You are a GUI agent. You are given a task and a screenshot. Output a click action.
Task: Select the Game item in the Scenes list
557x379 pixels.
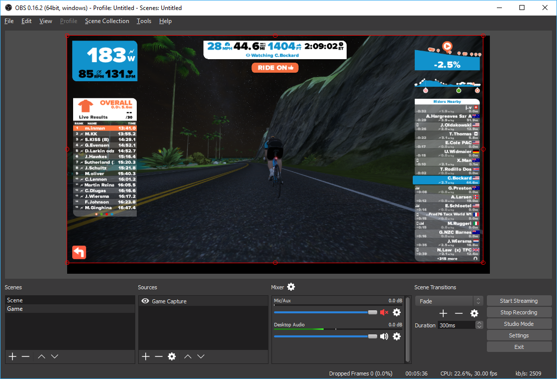[x=70, y=309]
